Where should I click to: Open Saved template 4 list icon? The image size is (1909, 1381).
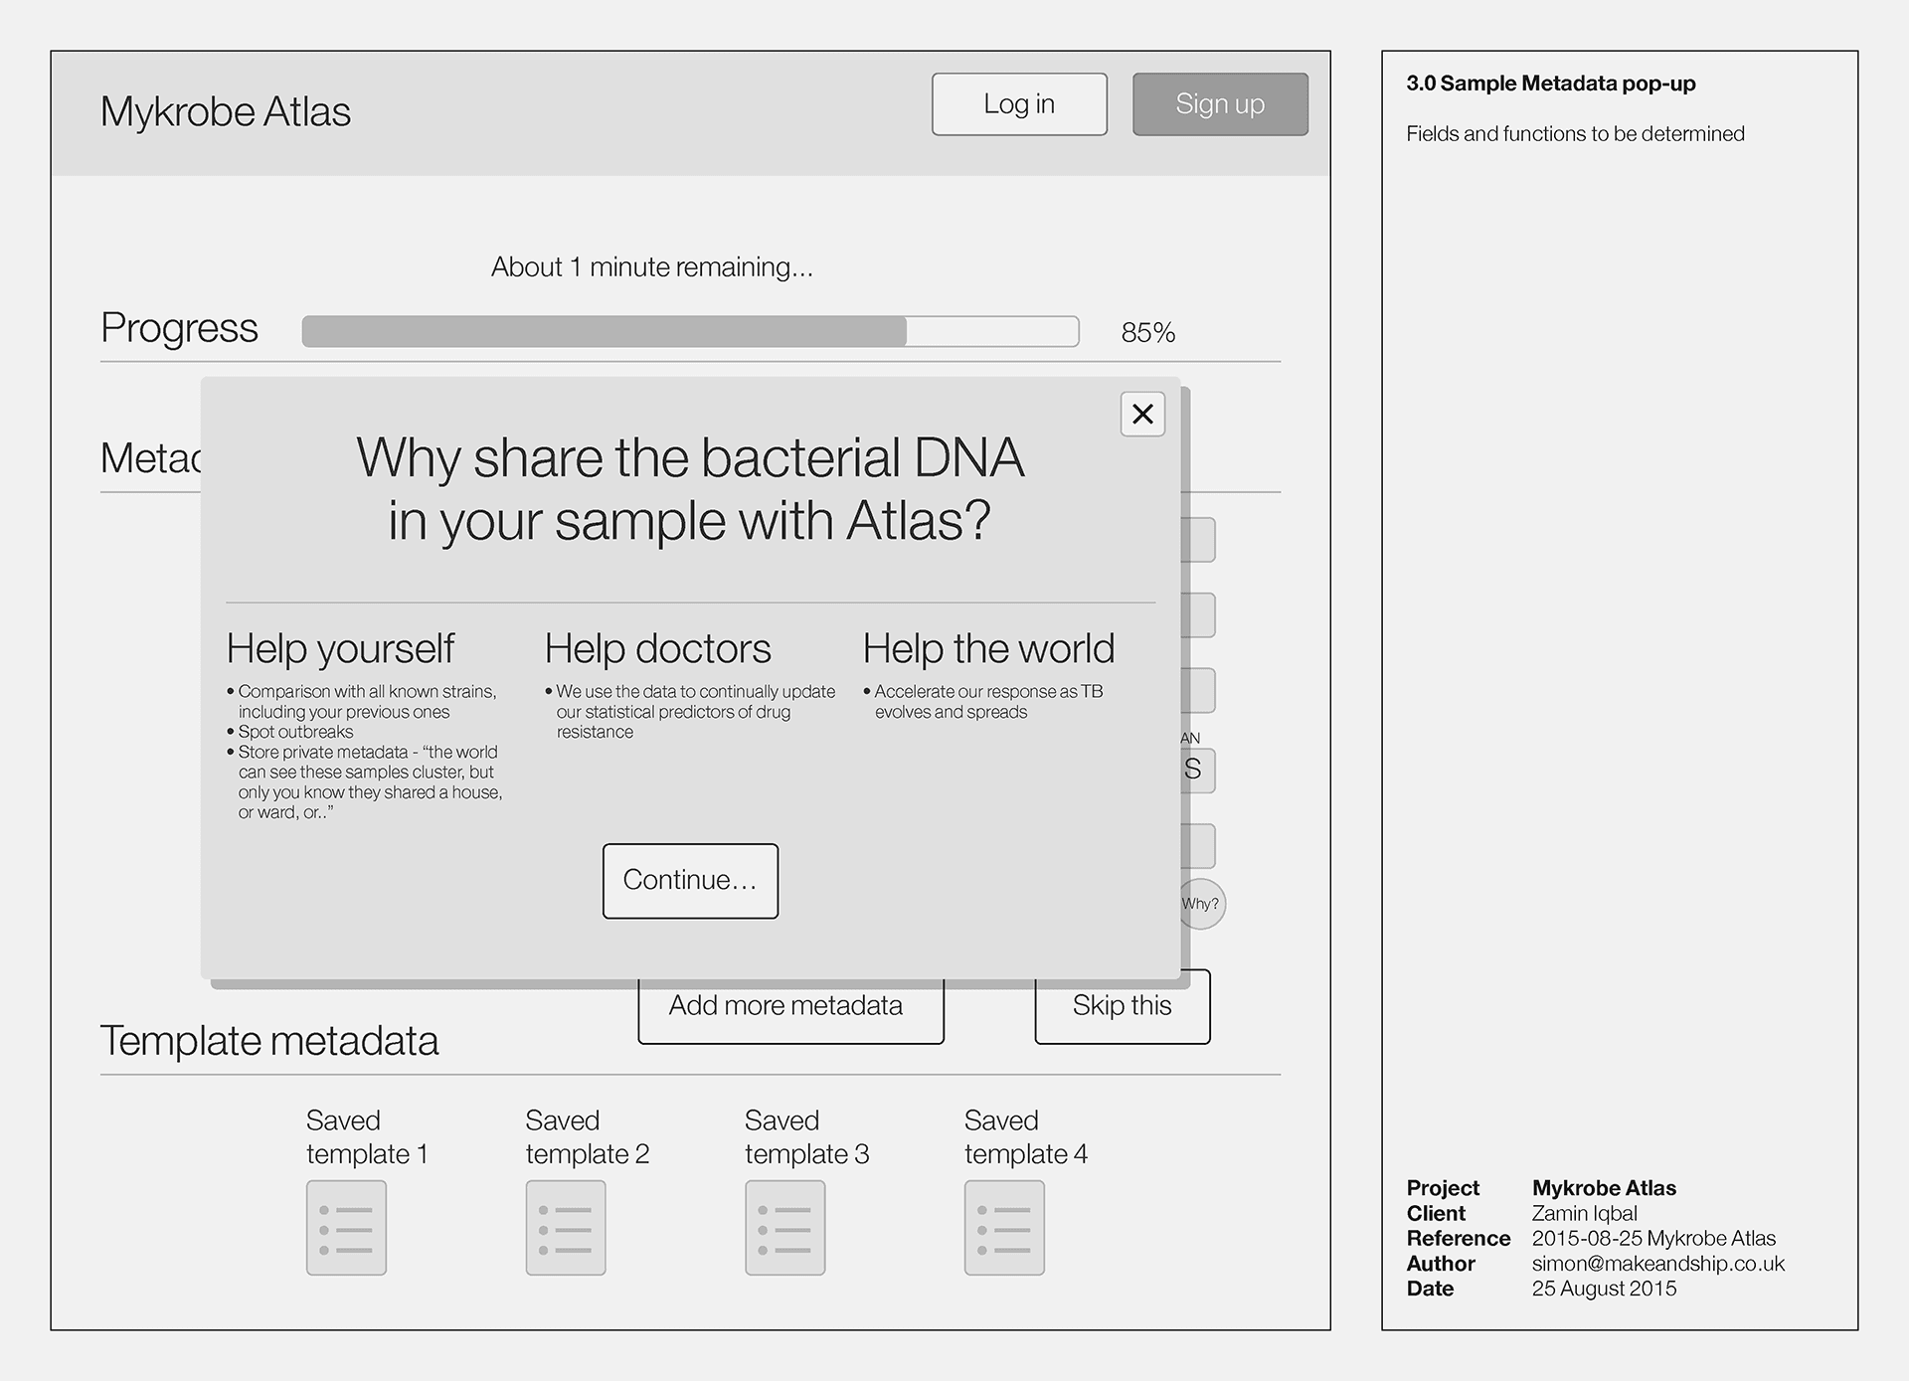(x=1004, y=1228)
